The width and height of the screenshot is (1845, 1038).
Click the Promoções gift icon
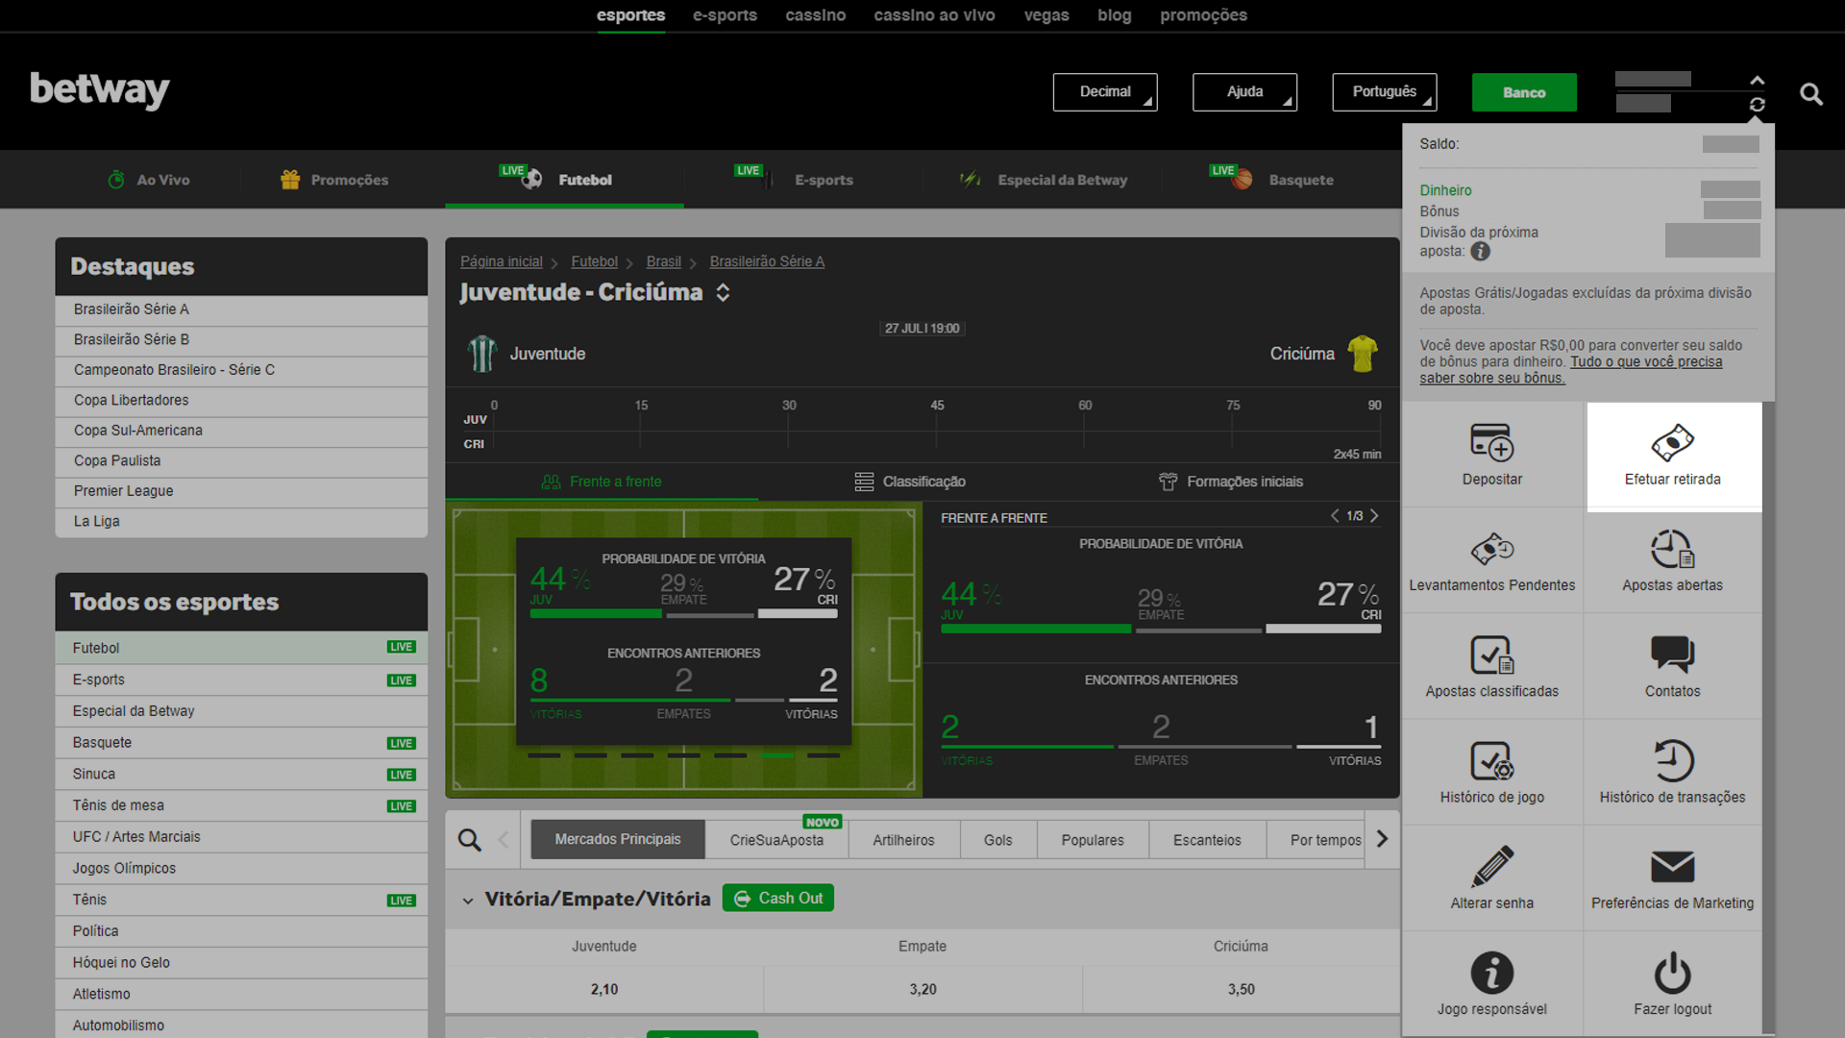289,180
